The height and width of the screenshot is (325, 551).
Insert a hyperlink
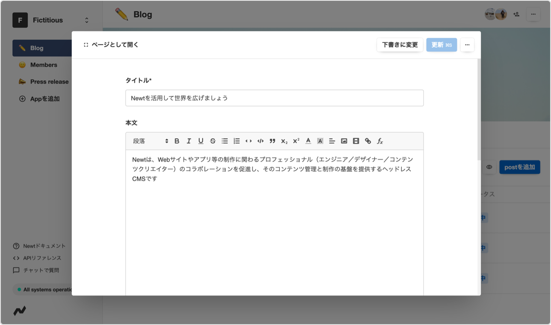368,141
